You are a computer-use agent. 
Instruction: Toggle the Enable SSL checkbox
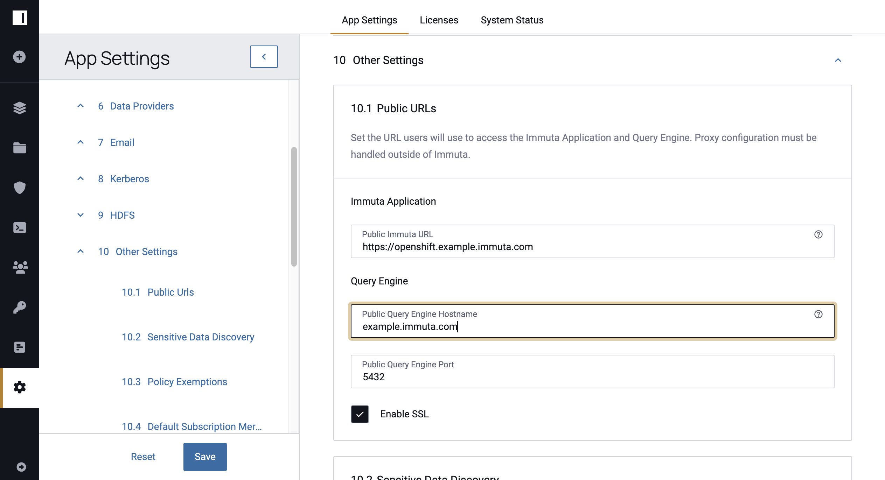click(360, 414)
